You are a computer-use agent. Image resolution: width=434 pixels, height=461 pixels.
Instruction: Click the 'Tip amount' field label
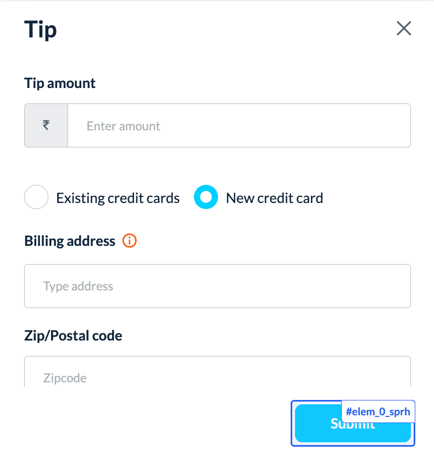point(60,83)
